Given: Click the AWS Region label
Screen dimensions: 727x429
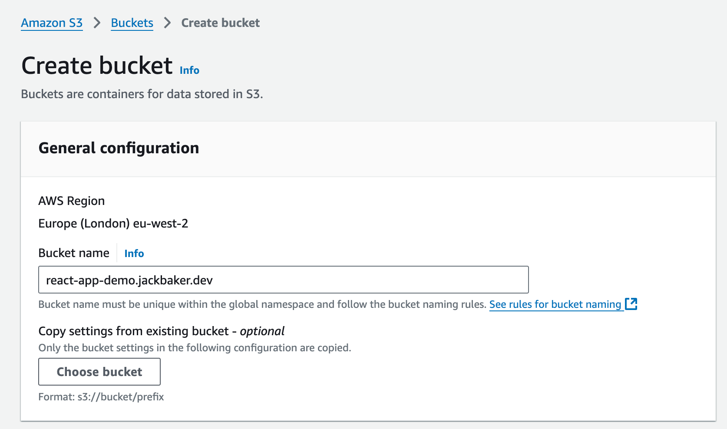Looking at the screenshot, I should (72, 201).
